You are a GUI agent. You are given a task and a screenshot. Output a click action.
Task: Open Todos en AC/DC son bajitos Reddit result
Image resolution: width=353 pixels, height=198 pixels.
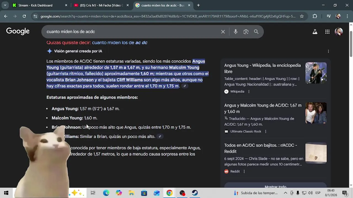[x=261, y=148]
